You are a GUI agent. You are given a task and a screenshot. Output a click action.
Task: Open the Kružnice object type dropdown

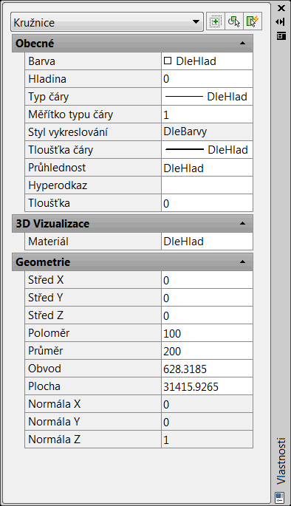107,22
